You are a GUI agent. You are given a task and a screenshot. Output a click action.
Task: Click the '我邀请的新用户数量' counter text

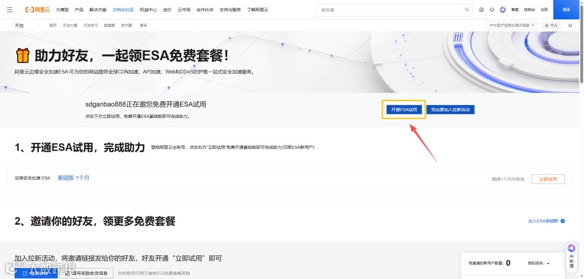489,263
